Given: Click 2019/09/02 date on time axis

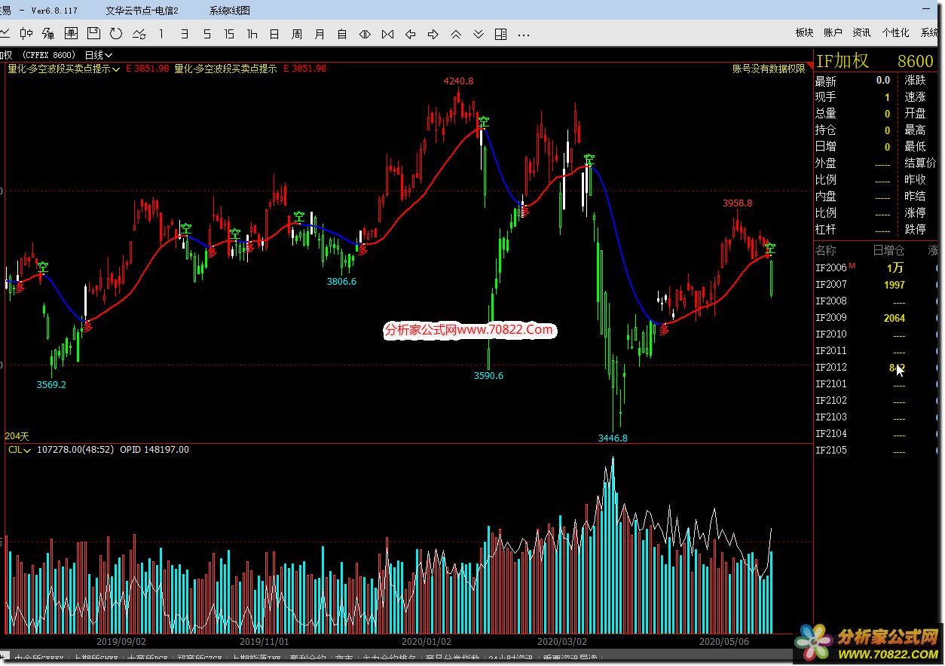Looking at the screenshot, I should tap(121, 641).
